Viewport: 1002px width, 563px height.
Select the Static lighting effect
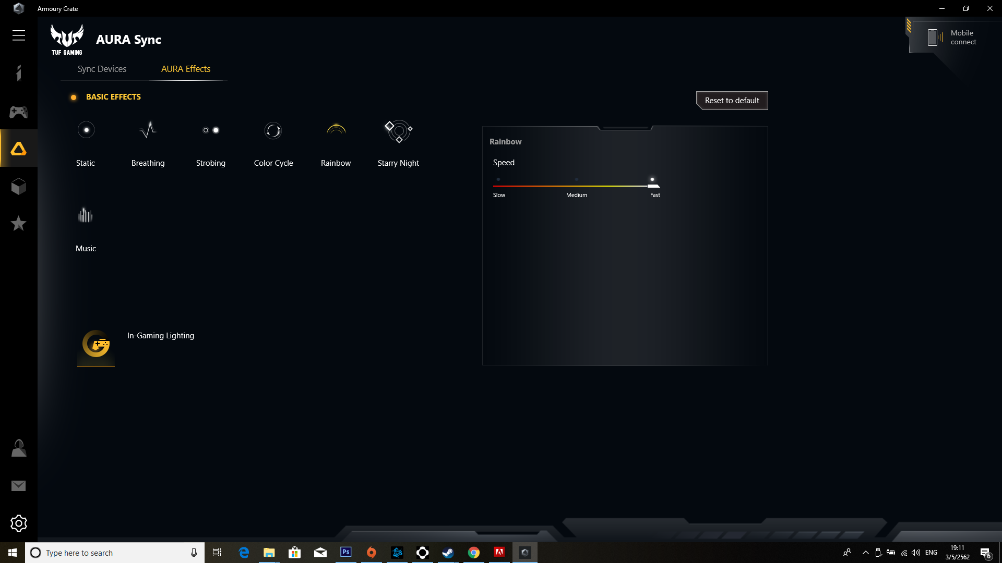pos(86,130)
